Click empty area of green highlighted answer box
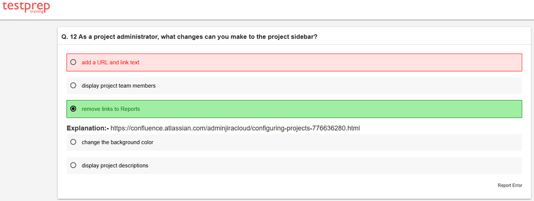534x201 pixels. click(x=330, y=109)
